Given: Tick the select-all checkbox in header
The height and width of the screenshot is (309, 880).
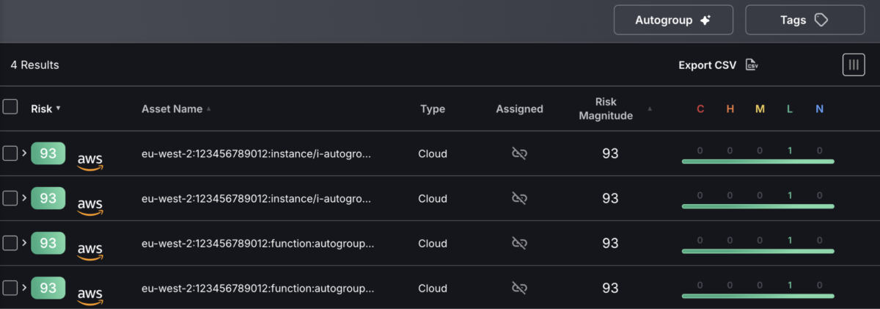Looking at the screenshot, I should tap(10, 107).
